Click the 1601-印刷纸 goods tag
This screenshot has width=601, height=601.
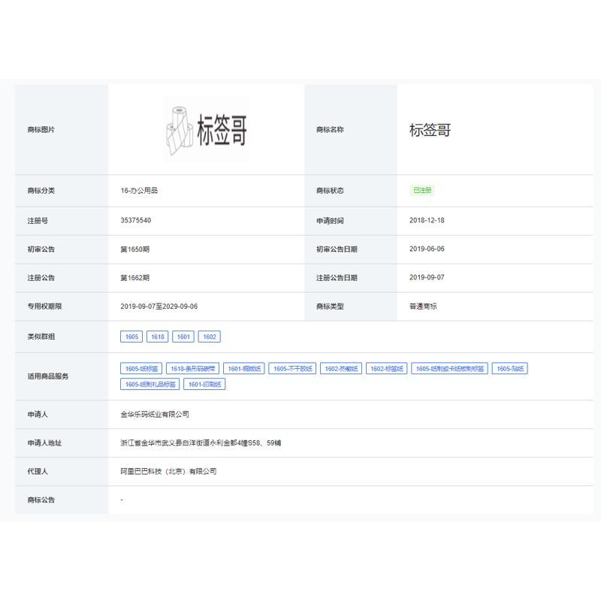point(204,384)
